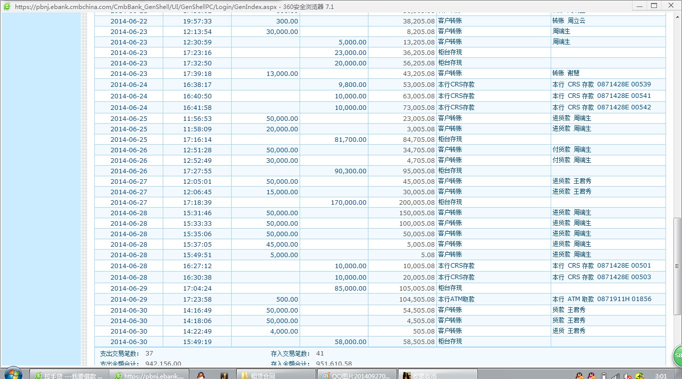Click the 转账 谢慧 remark cell

coord(566,73)
